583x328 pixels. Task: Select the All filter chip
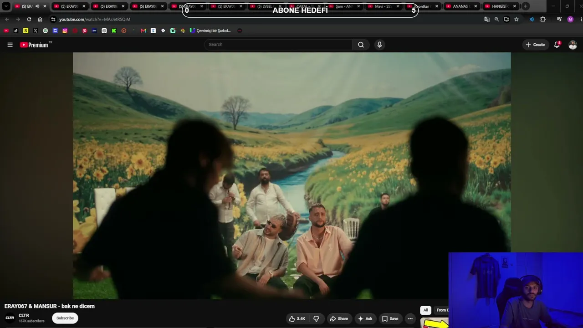425,310
